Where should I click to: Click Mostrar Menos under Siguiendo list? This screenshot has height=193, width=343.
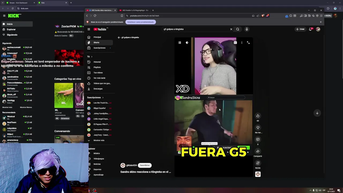(x=26, y=107)
